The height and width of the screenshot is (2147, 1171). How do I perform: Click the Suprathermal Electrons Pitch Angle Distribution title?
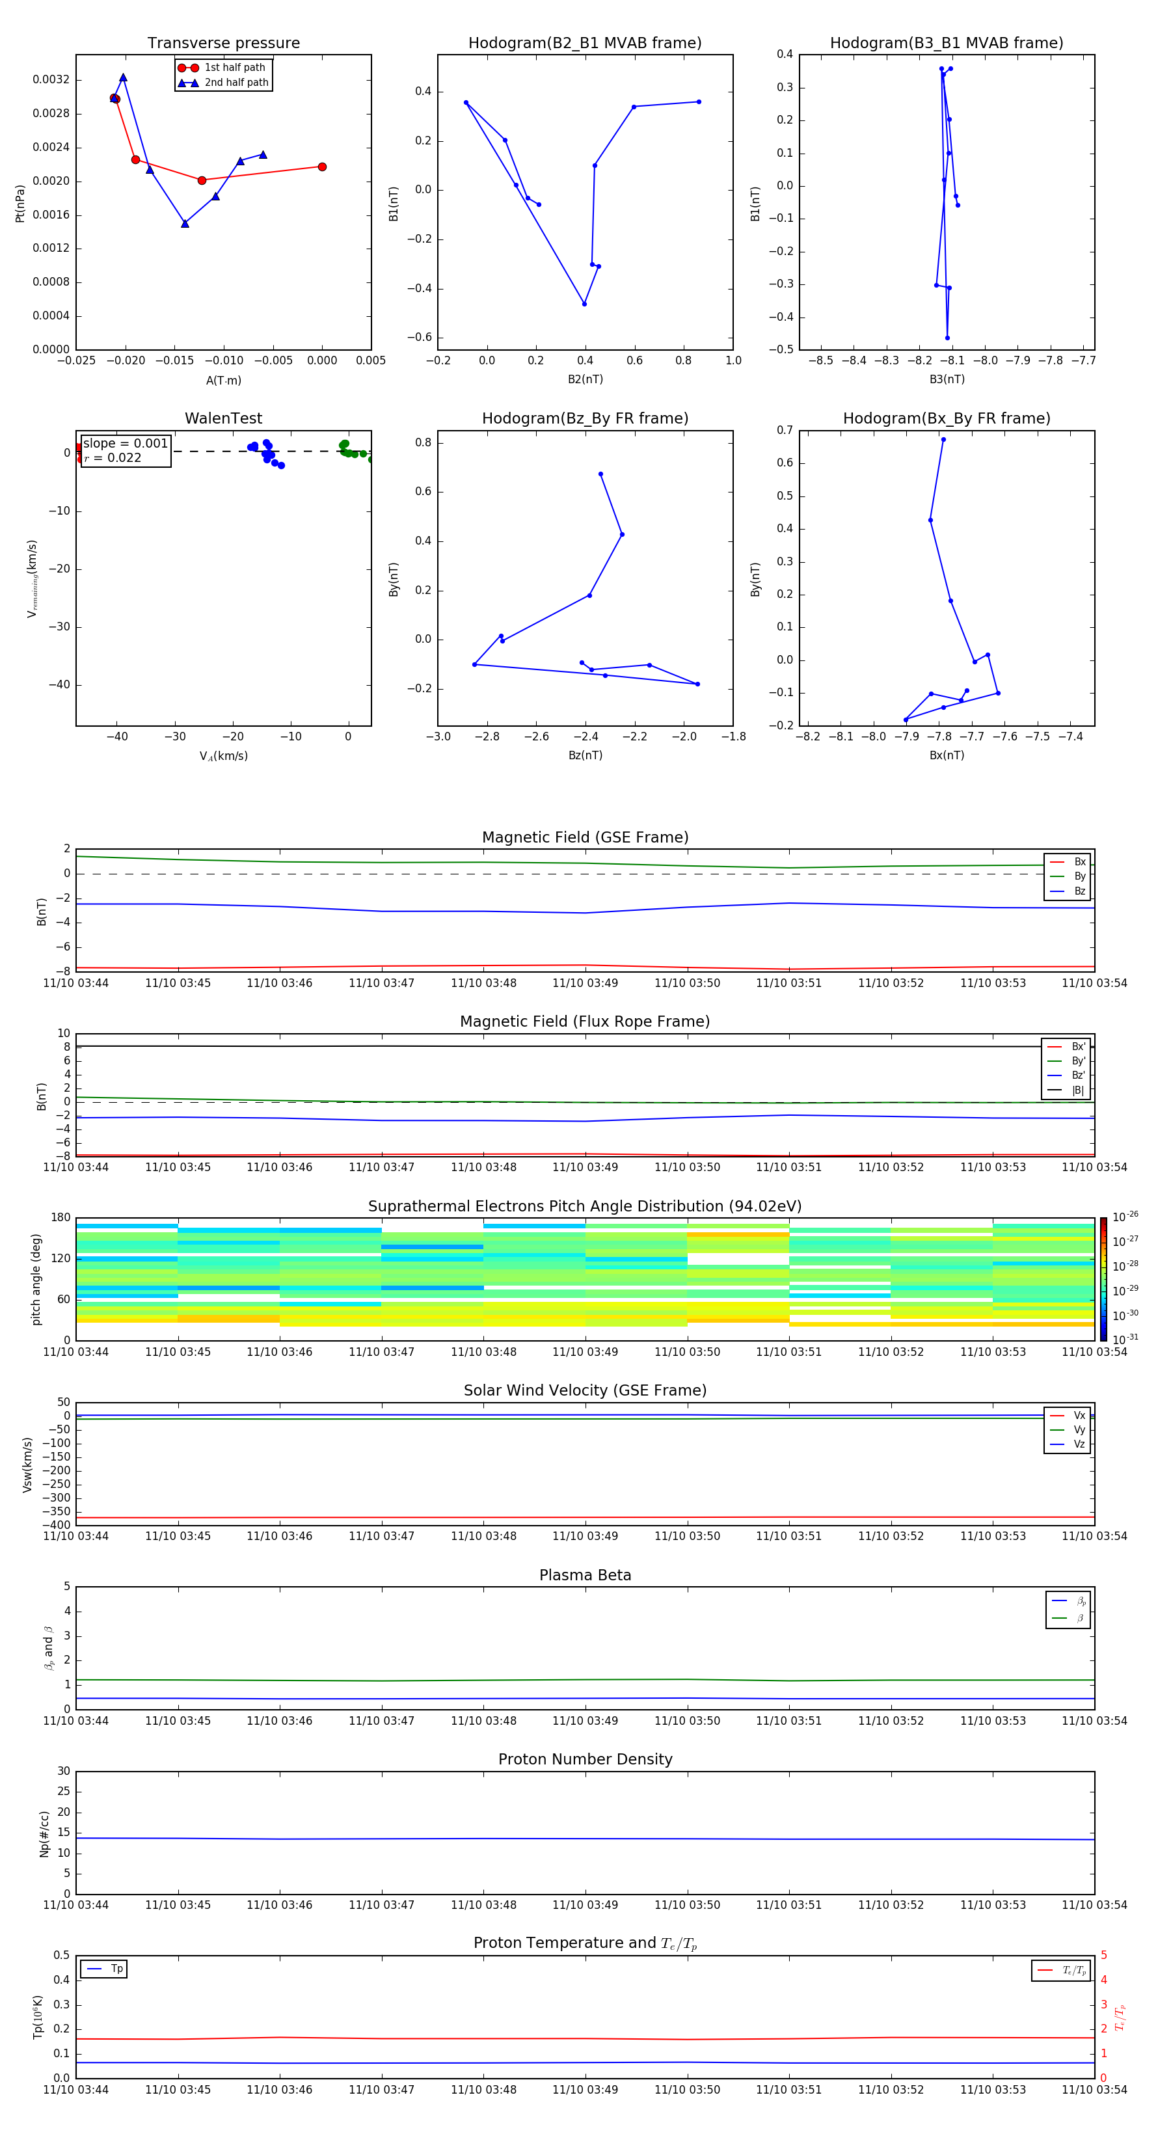pos(585,1207)
